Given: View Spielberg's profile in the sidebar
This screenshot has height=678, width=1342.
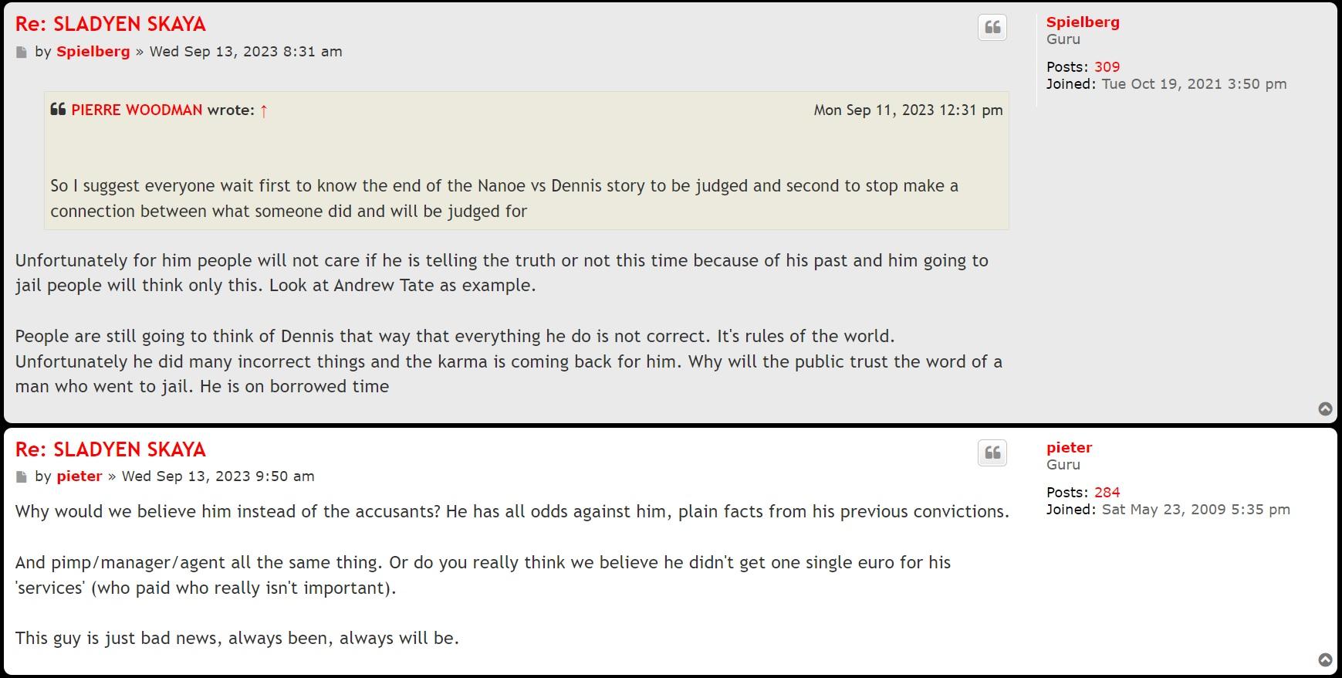Looking at the screenshot, I should 1082,22.
